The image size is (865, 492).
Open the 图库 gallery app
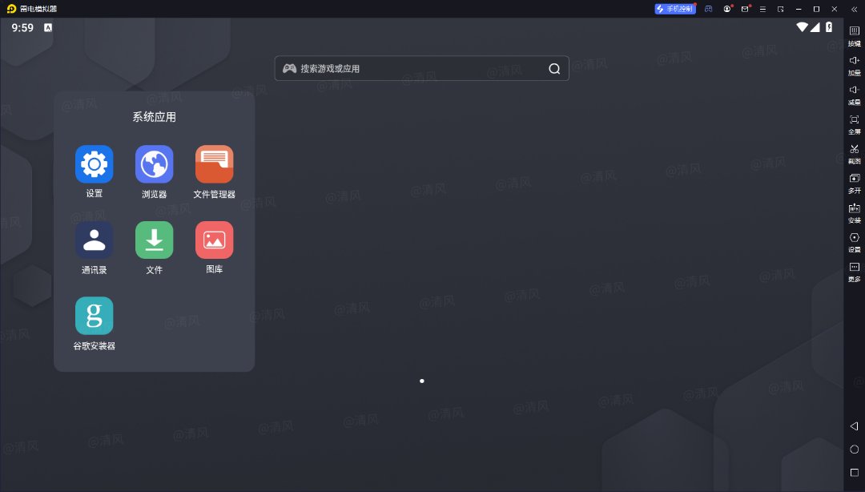tap(214, 240)
